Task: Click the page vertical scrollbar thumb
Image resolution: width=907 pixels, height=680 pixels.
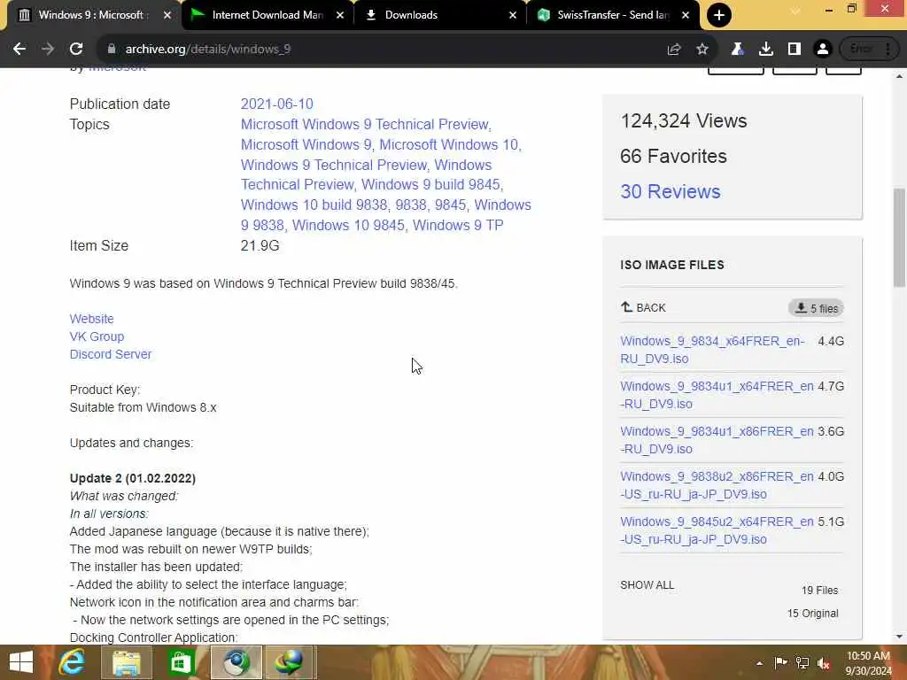Action: click(x=899, y=237)
